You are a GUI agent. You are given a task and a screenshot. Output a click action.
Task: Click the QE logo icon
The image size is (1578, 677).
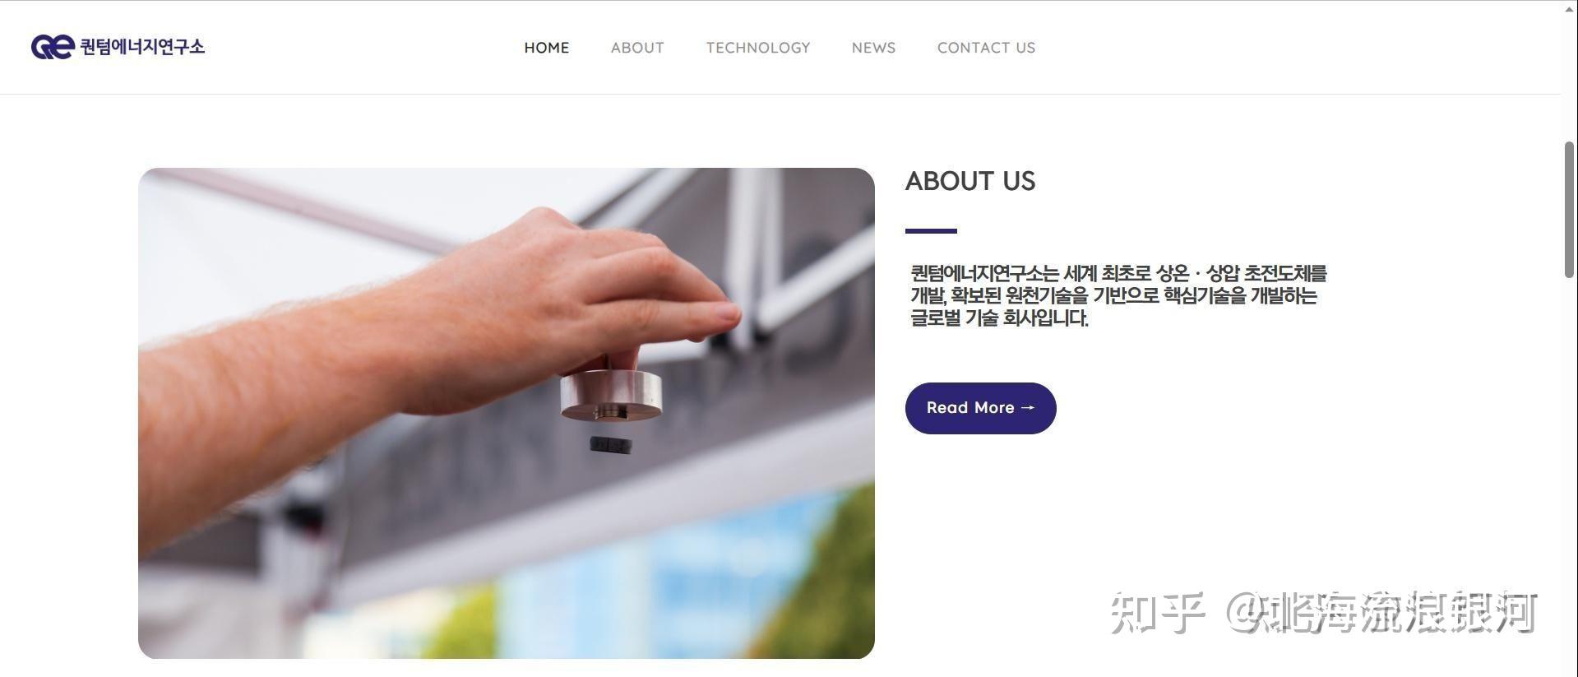(x=53, y=47)
